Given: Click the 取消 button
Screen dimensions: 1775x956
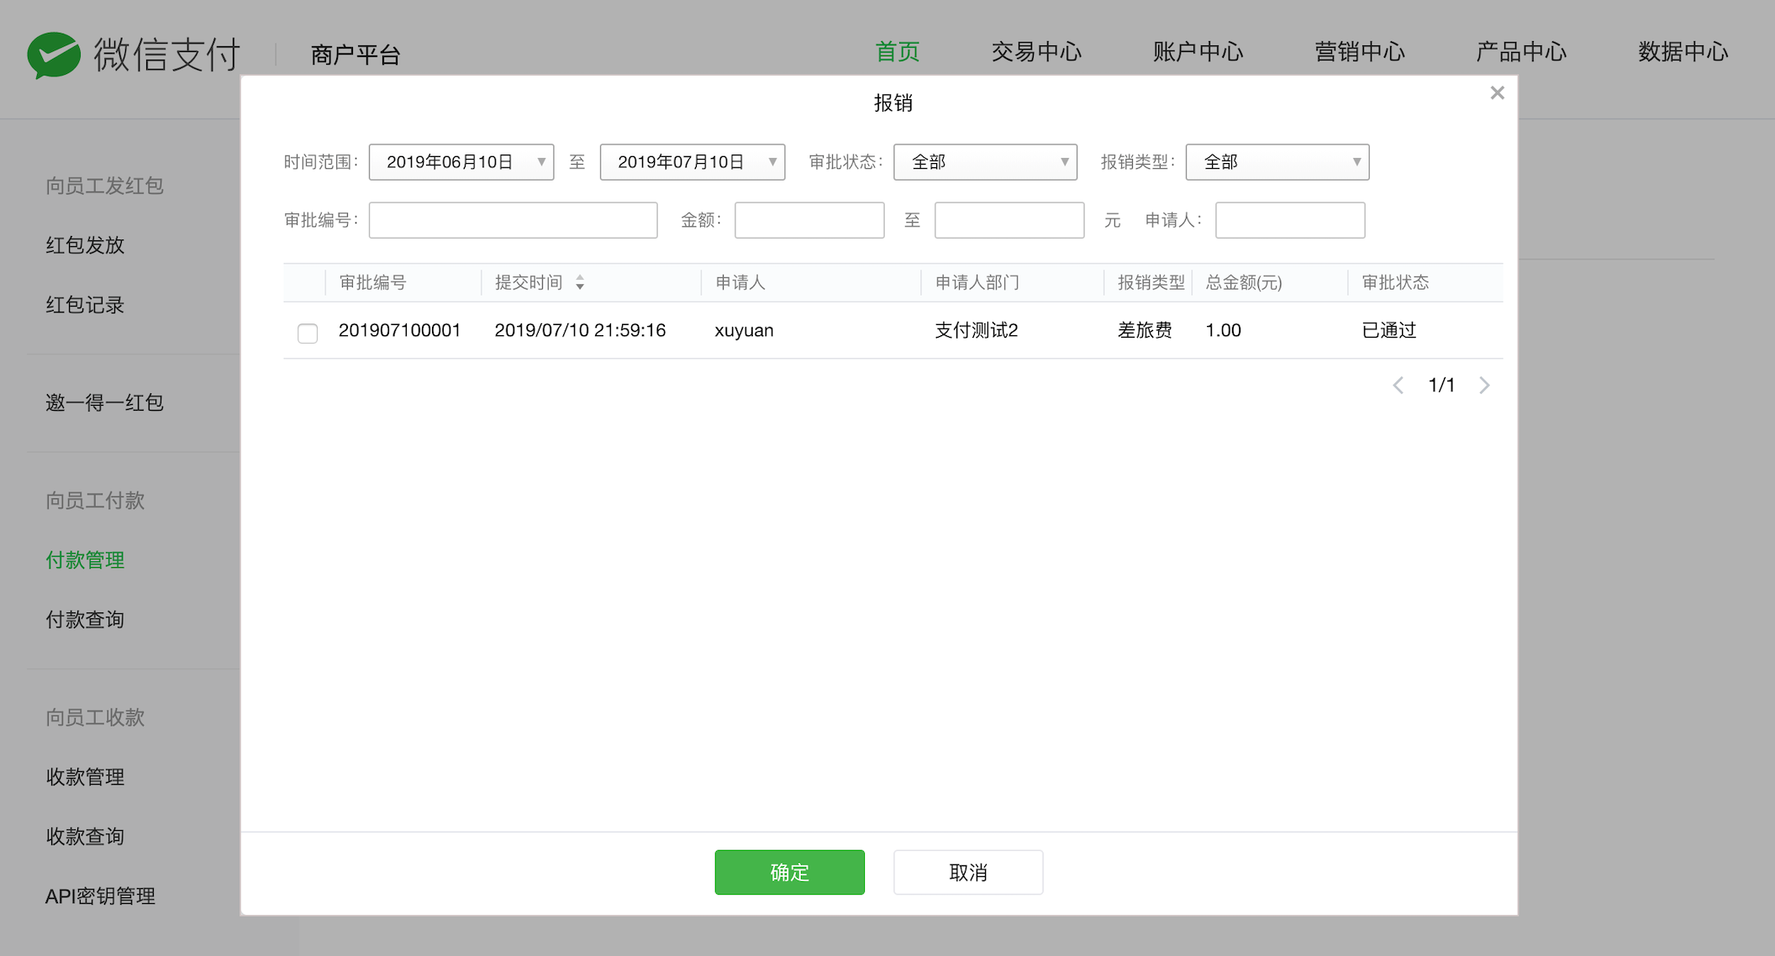Looking at the screenshot, I should pyautogui.click(x=968, y=872).
